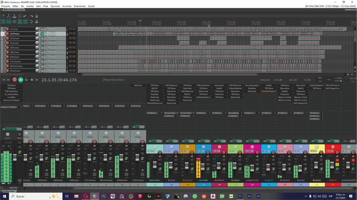The width and height of the screenshot is (357, 200).
Task: Mute the Mezcla mixer strip
Action: click(337, 160)
